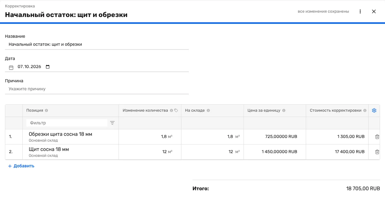The height and width of the screenshot is (198, 385).
Task: Open the filter options icon
Action: coord(112,123)
